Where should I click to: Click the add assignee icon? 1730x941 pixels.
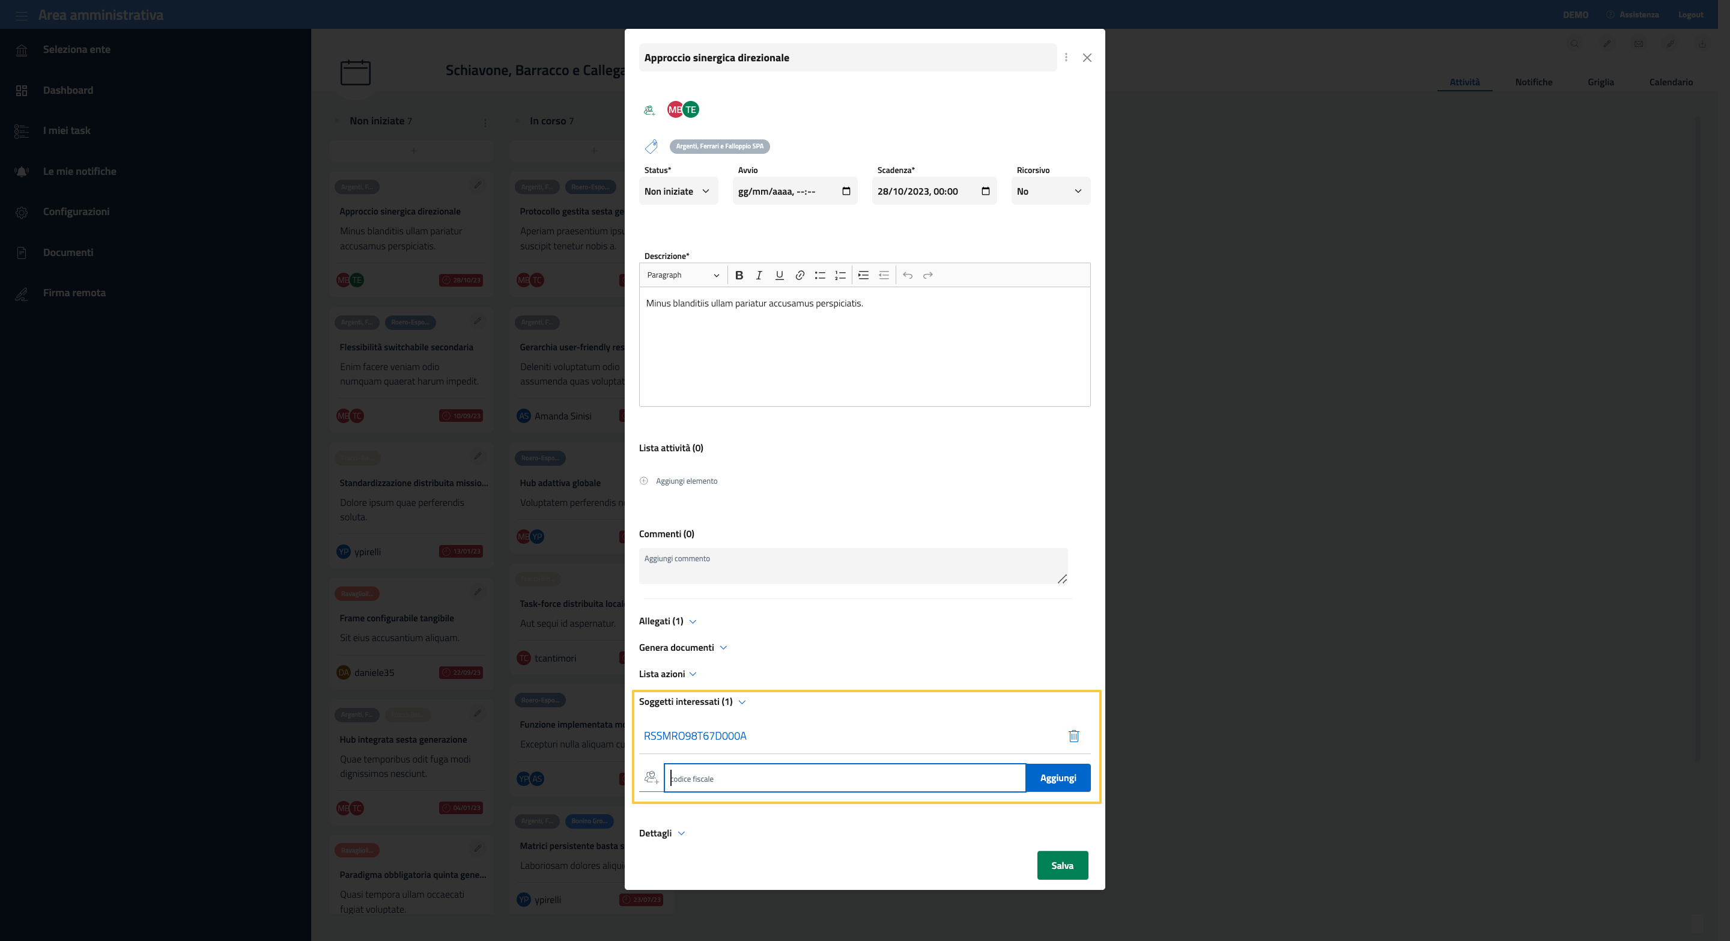coord(649,110)
